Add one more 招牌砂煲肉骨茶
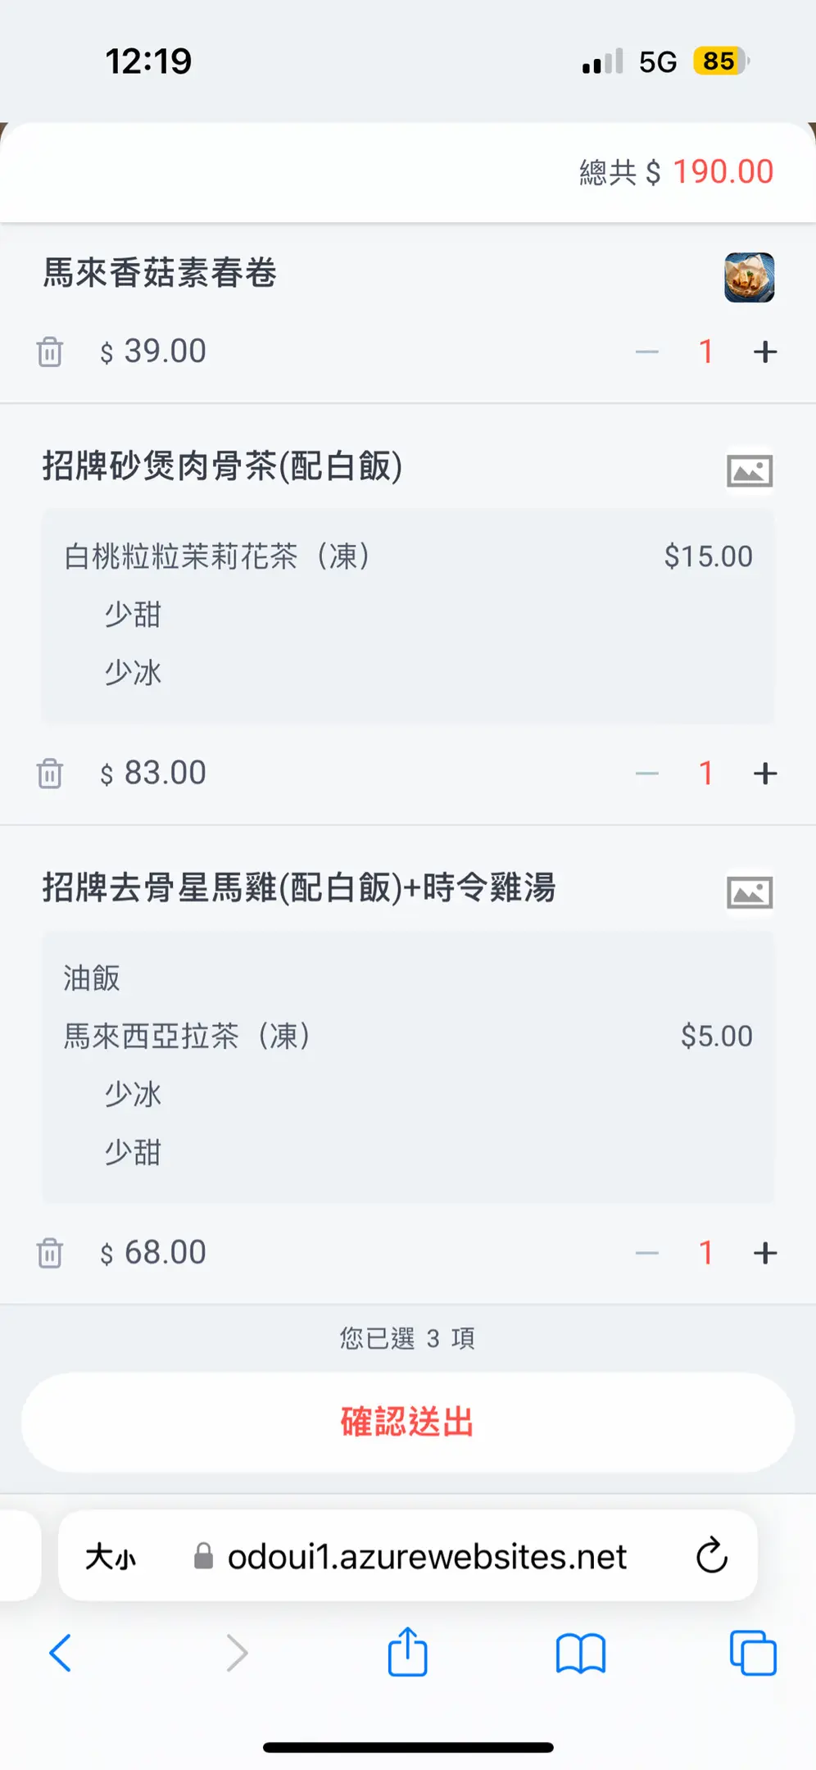Screen dimensions: 816x1770 [x=764, y=773]
